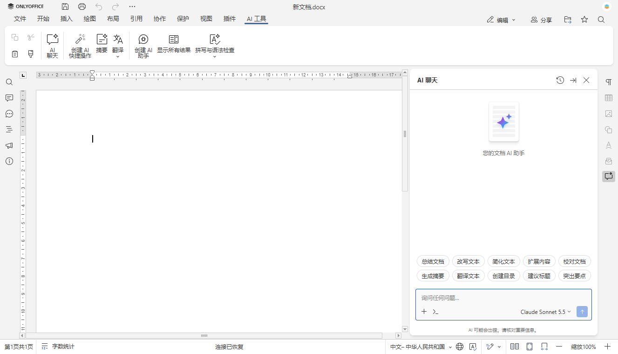
Task: Open the 编辑 mode dropdown
Action: pyautogui.click(x=501, y=20)
